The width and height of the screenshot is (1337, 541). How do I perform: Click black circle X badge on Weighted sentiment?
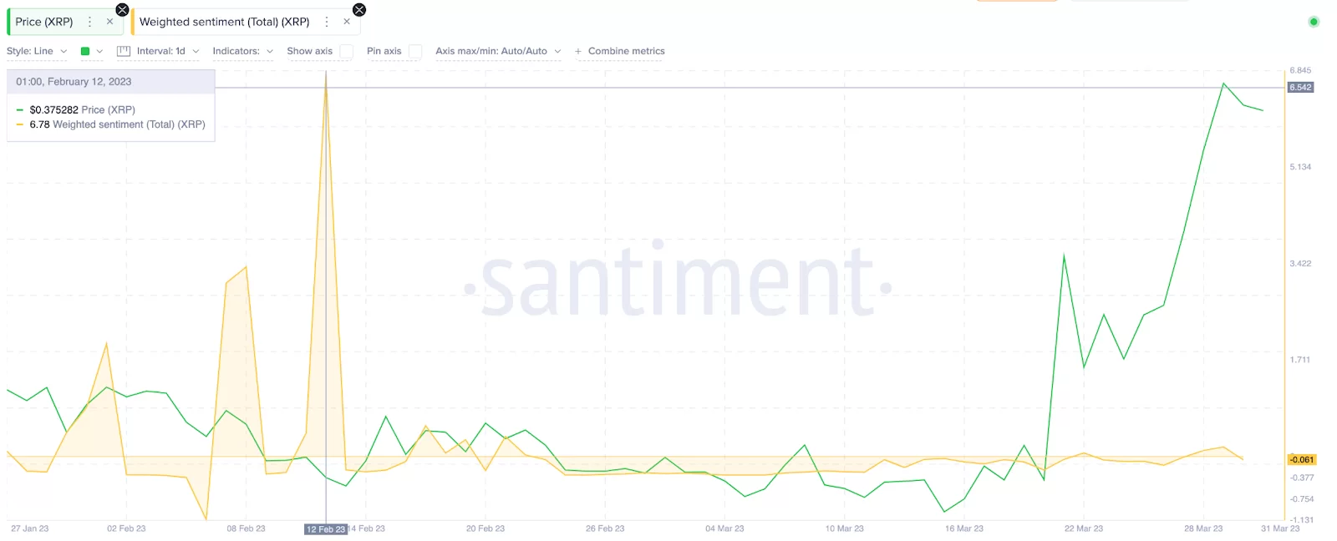(x=359, y=10)
